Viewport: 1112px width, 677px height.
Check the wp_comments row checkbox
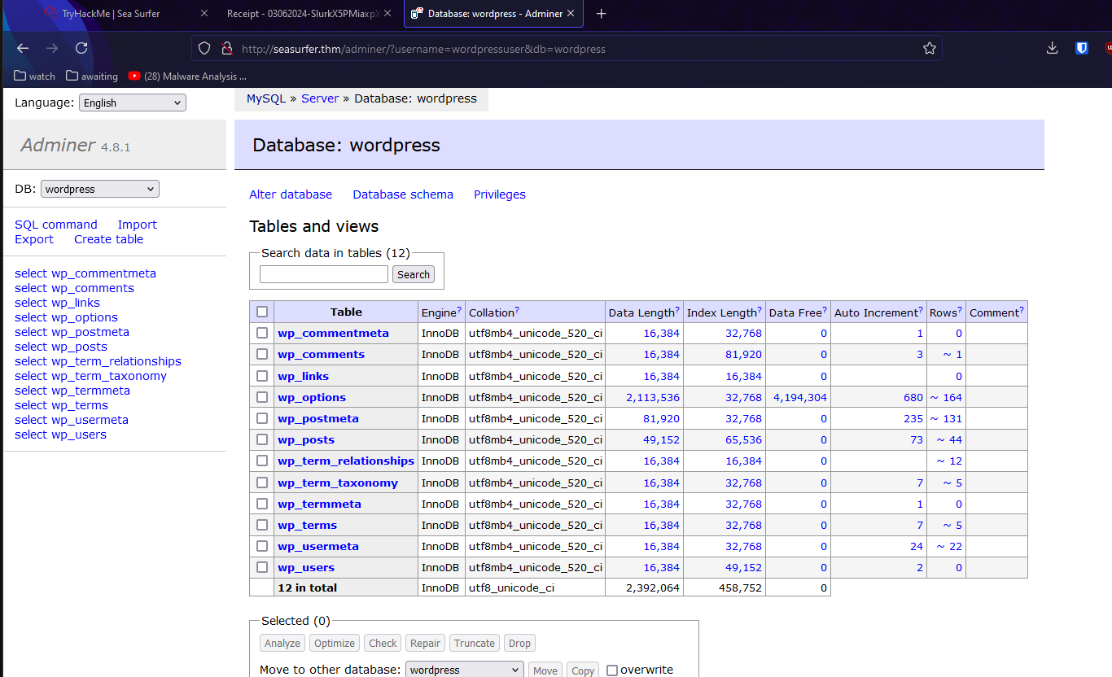click(262, 354)
